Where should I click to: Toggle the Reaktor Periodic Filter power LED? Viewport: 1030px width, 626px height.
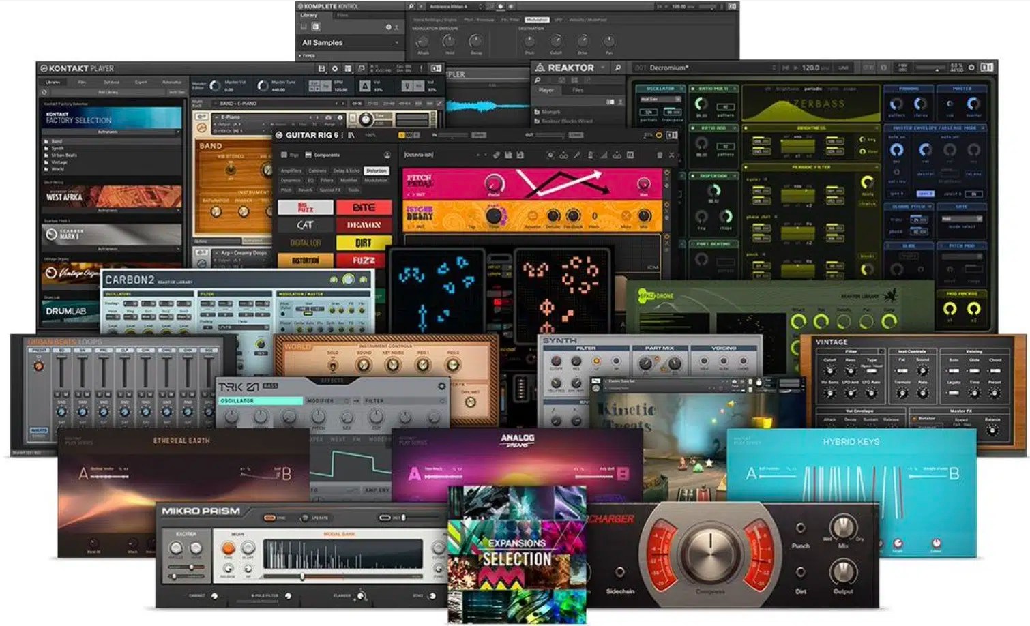click(746, 167)
